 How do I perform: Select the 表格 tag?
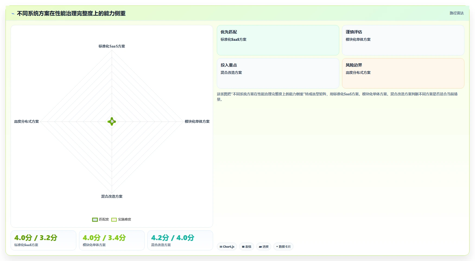[x=246, y=247]
